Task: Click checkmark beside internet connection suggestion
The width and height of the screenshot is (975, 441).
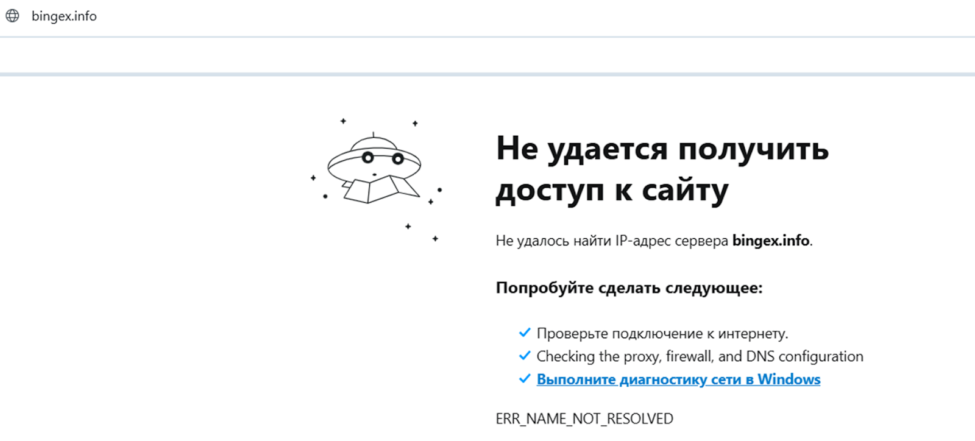Action: pos(524,333)
